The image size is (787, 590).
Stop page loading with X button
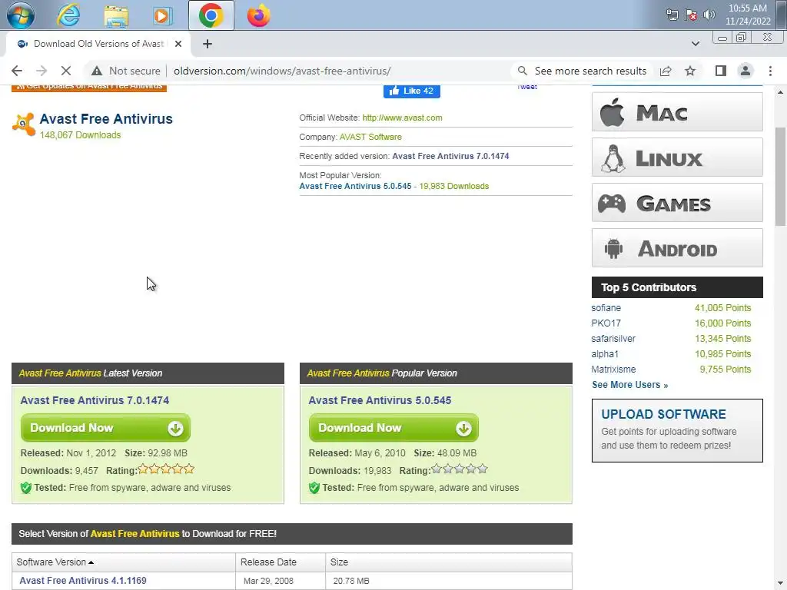point(66,71)
